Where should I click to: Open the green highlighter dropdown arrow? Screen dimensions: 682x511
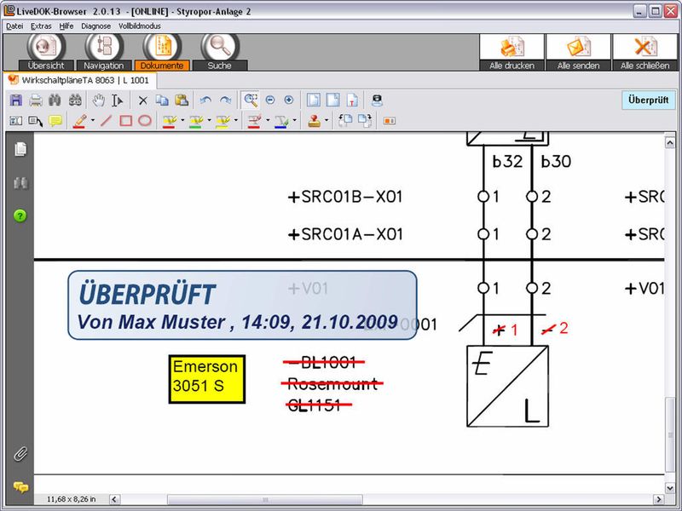coord(209,121)
